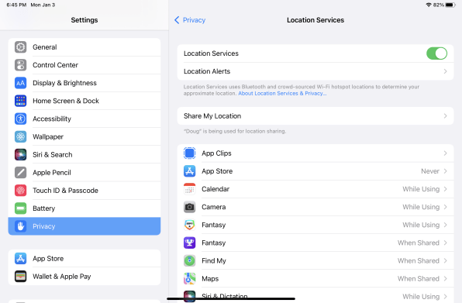Click the 6:45 PM clock in status bar
462x303 pixels.
16,5
